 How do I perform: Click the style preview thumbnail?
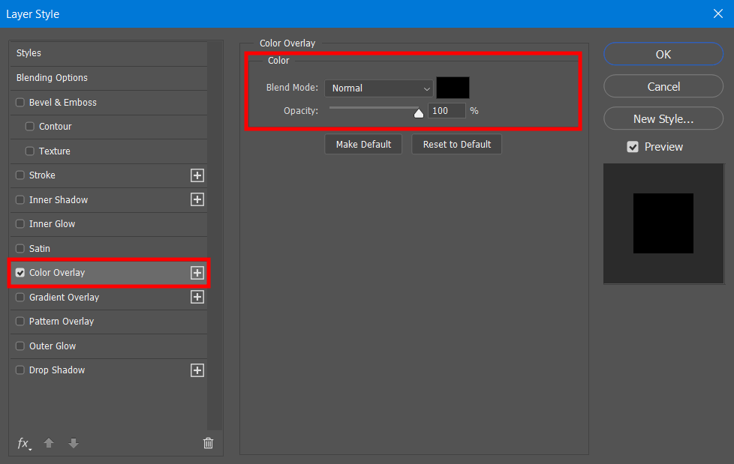pos(663,223)
